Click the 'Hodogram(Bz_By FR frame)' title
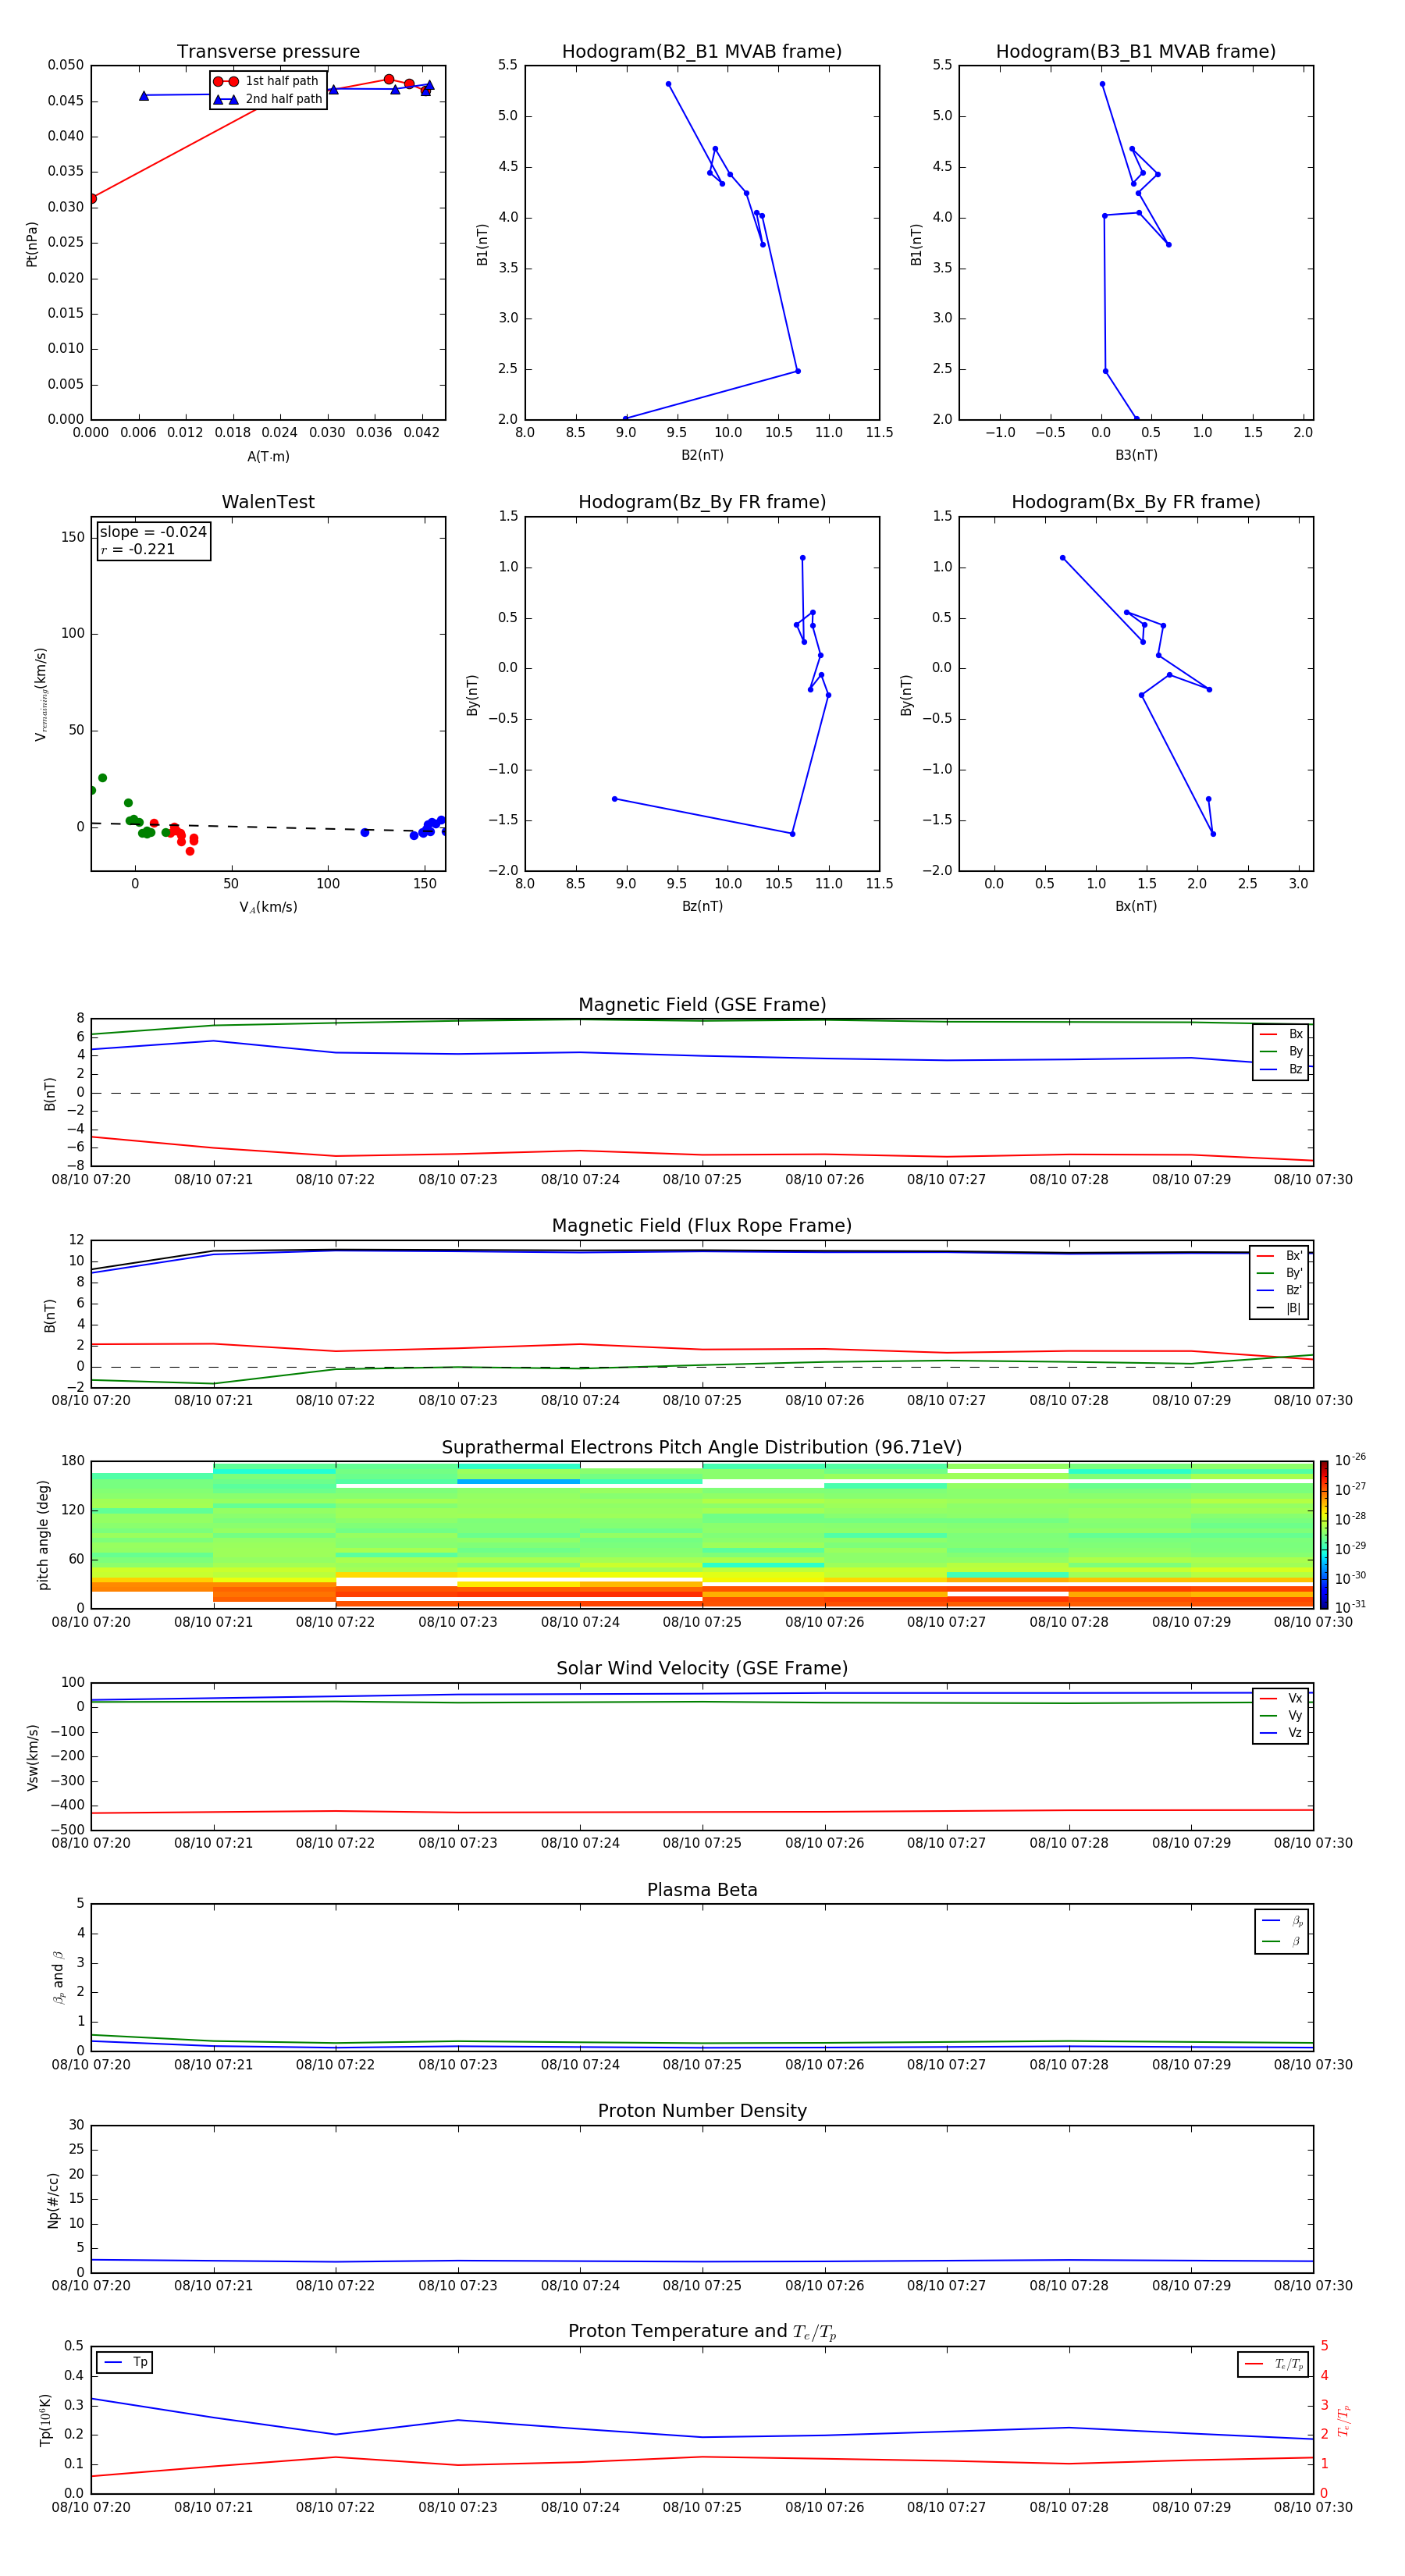The height and width of the screenshot is (2576, 1405). tap(702, 502)
